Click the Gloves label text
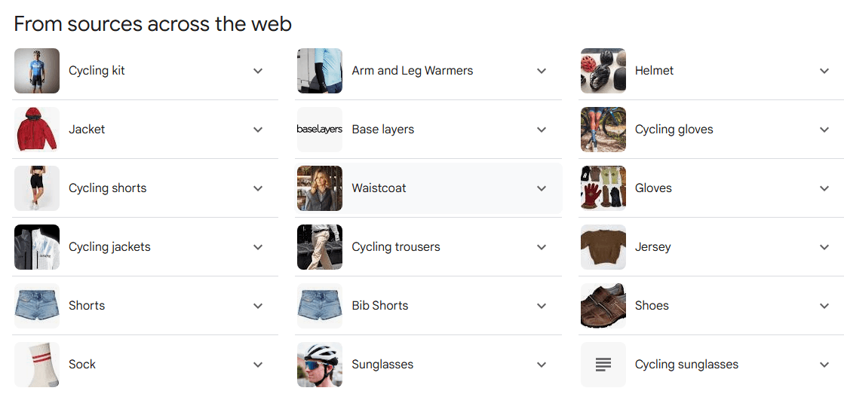844x397 pixels. point(653,188)
